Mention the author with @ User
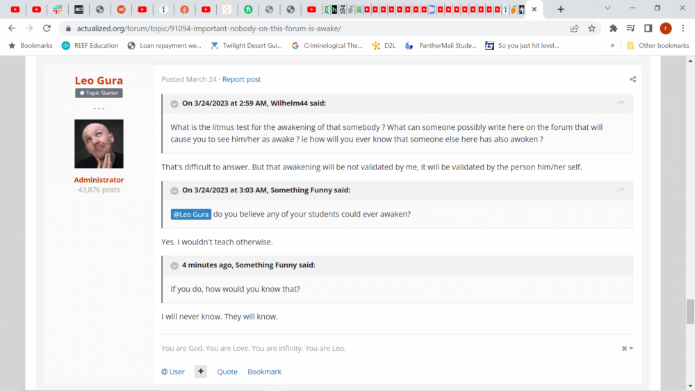Image resolution: width=695 pixels, height=391 pixels. (x=173, y=372)
